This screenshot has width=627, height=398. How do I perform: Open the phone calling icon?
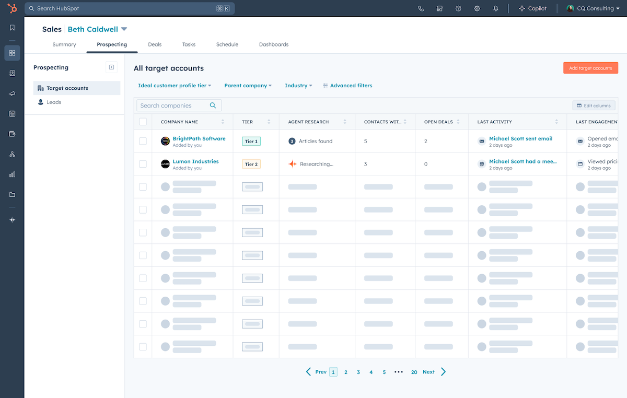point(421,9)
